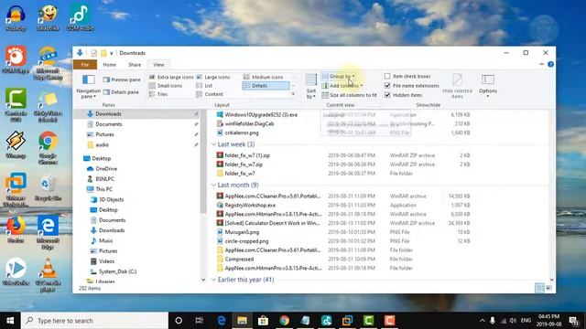The height and width of the screenshot is (329, 586).
Task: Open the notification center icon
Action: coord(574,321)
